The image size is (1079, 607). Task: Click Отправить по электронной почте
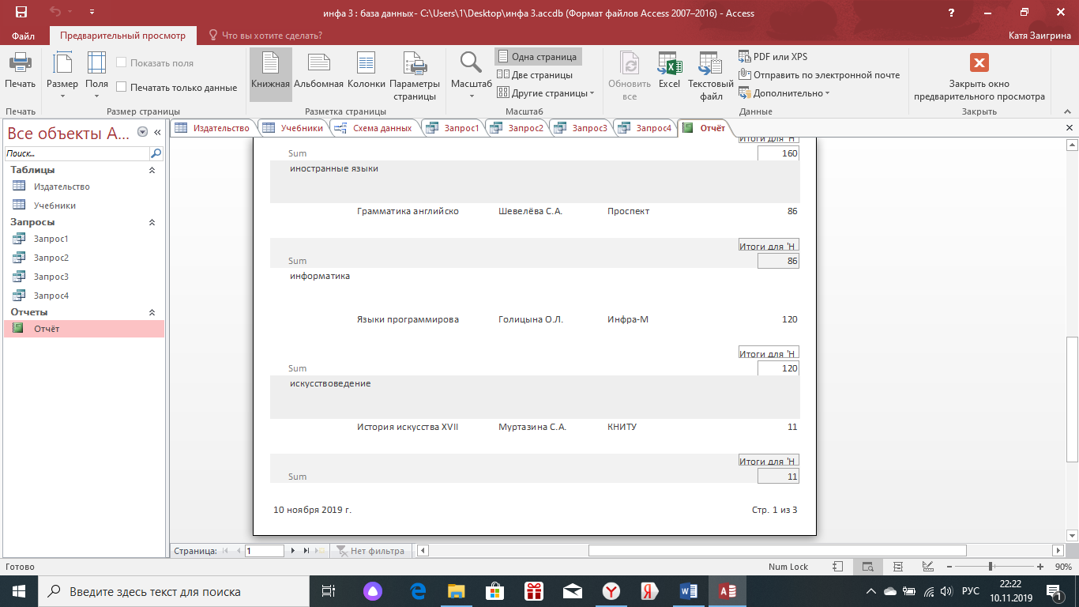click(819, 75)
